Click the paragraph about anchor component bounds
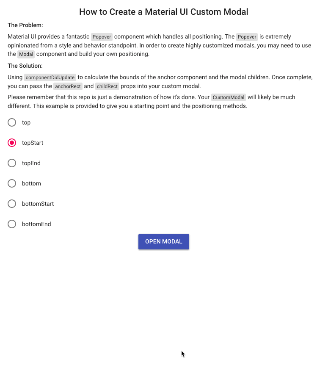The width and height of the screenshot is (328, 365). (161, 82)
